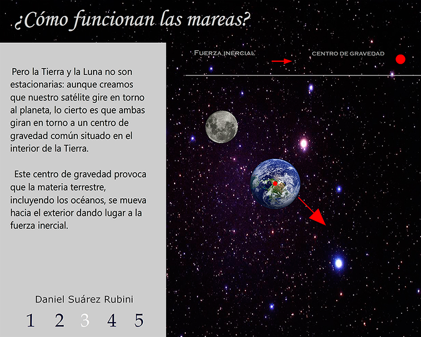The width and height of the screenshot is (421, 337).
Task: Expand the first explanatory paragraph
Action: tap(78, 108)
